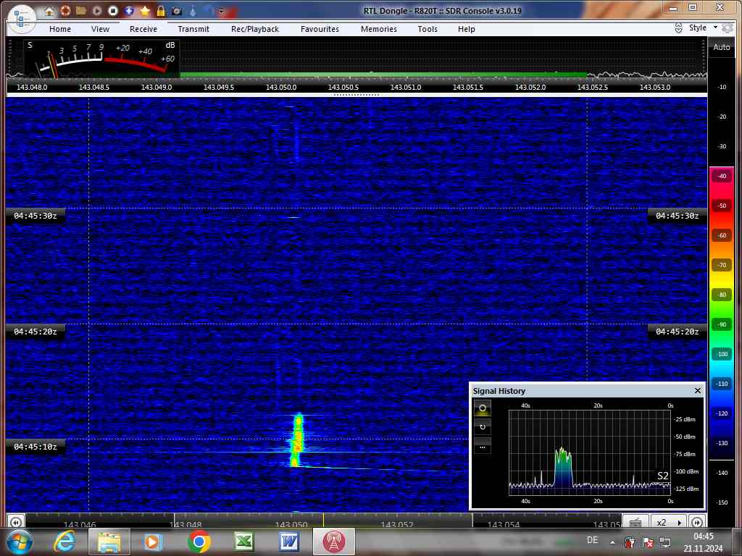Viewport: 742px width, 556px height.
Task: Show hidden system tray icons
Action: (x=612, y=542)
